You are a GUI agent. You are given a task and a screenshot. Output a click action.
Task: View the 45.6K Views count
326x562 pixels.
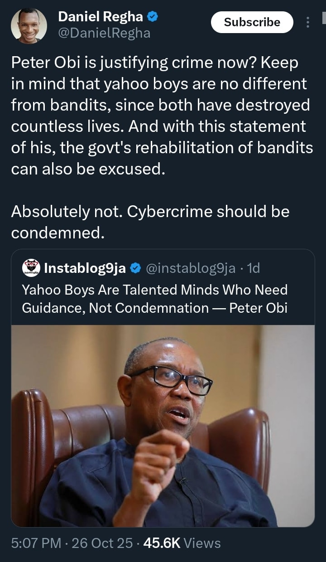[162, 543]
